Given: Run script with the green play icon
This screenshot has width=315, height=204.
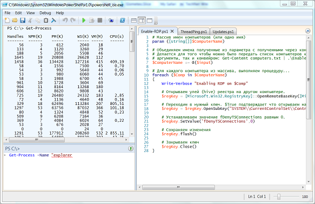Looking at the screenshot, I should point(84,21).
